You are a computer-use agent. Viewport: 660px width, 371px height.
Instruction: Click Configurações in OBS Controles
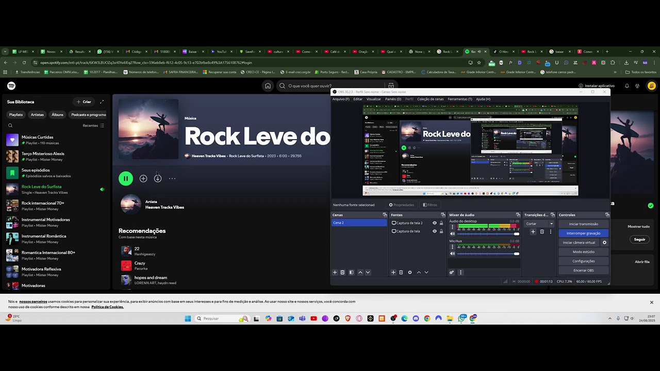(584, 261)
